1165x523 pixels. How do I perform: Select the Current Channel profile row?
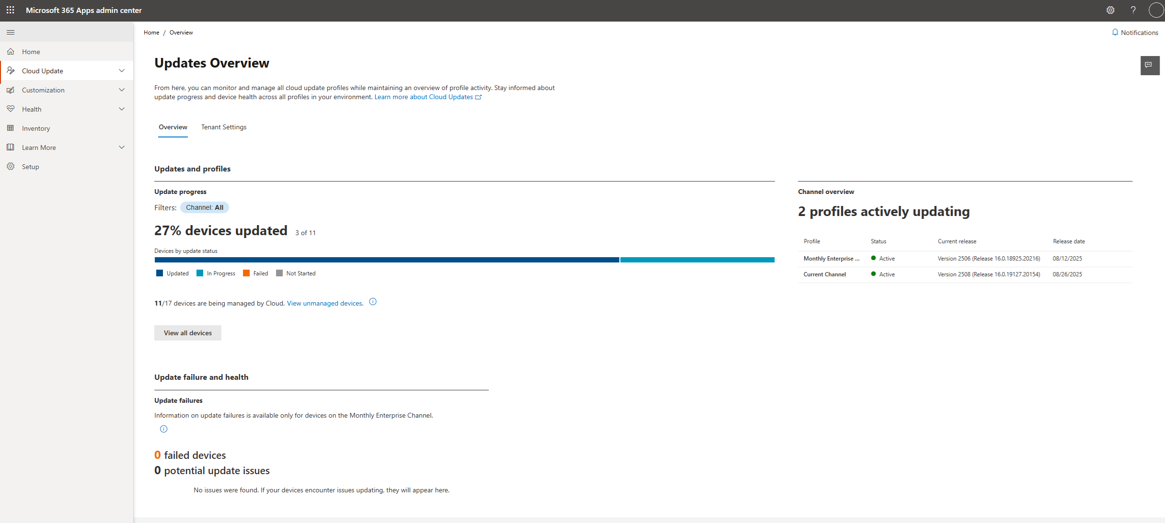pyautogui.click(x=965, y=274)
